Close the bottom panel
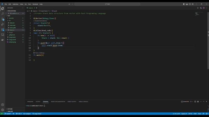Screen dimensions: 209x117 coord(206,102)
